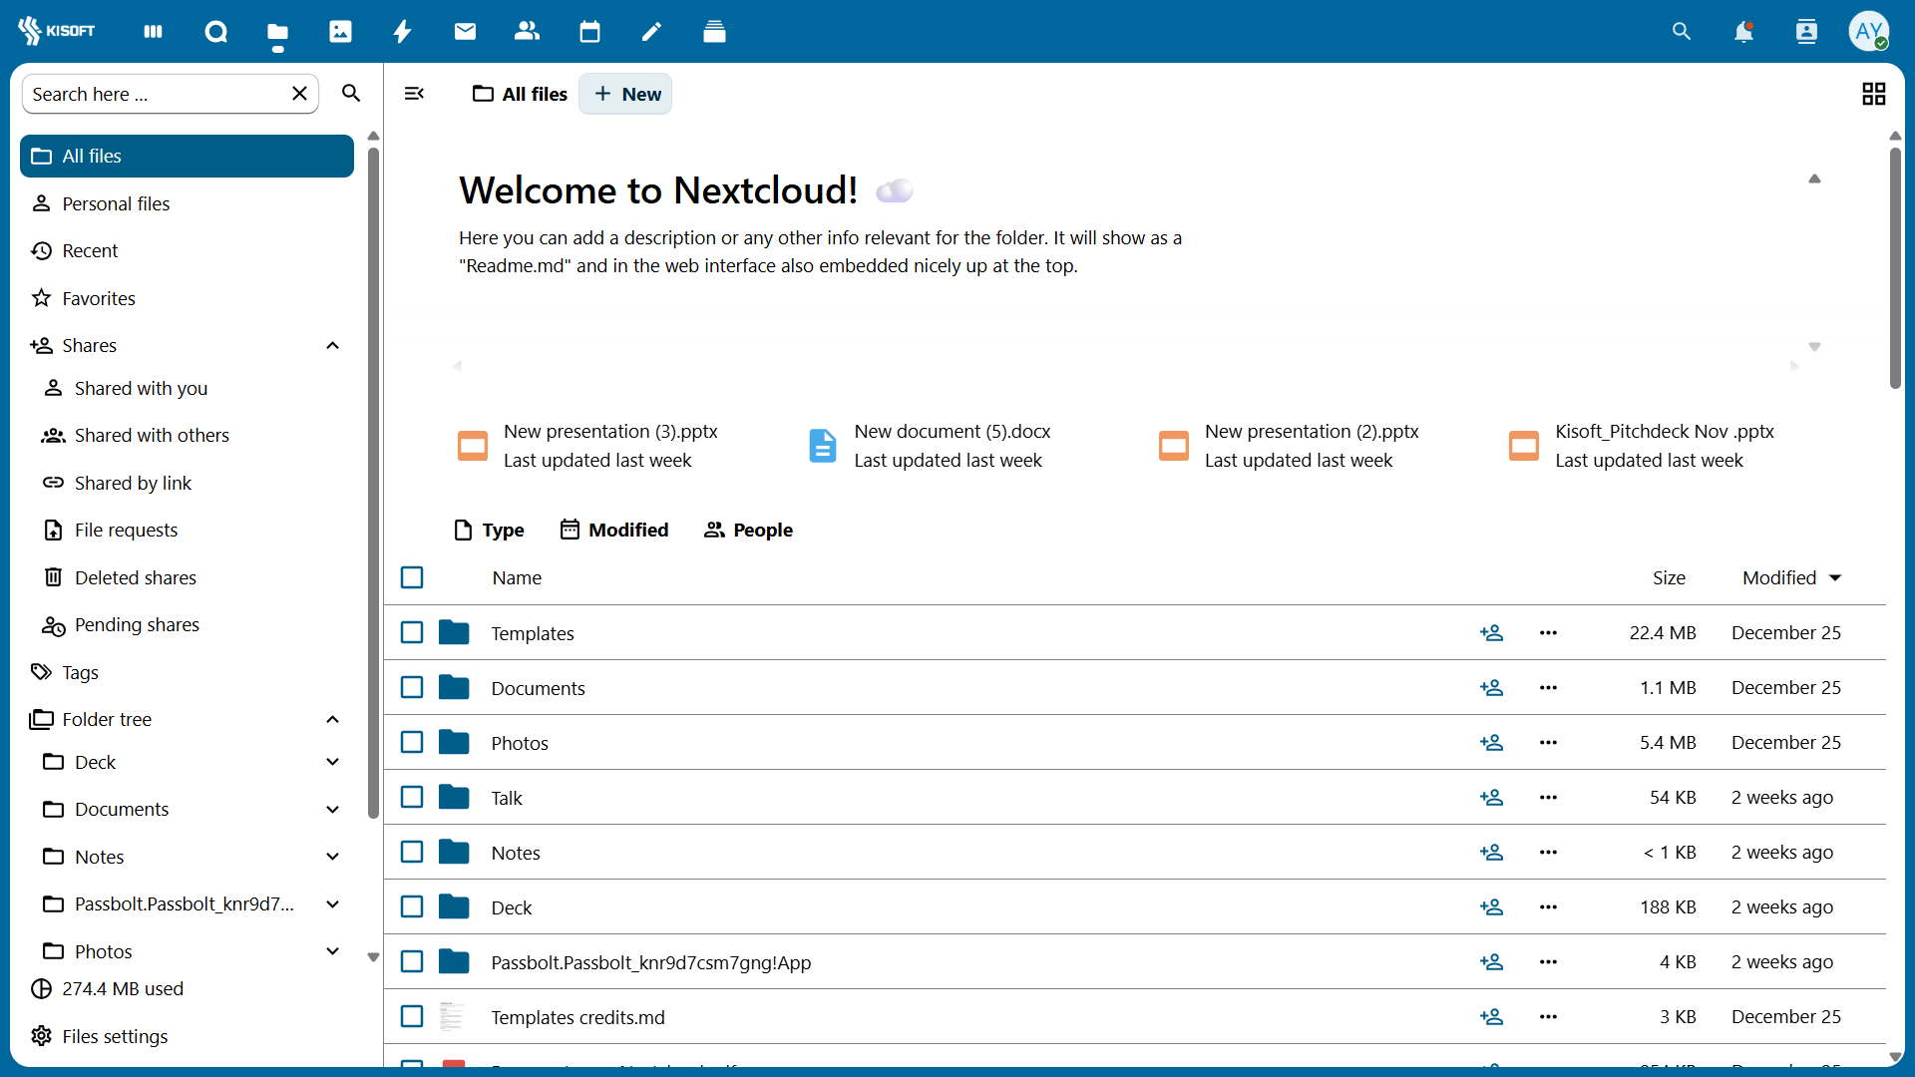Open the Notes pencil app icon

pyautogui.click(x=651, y=32)
